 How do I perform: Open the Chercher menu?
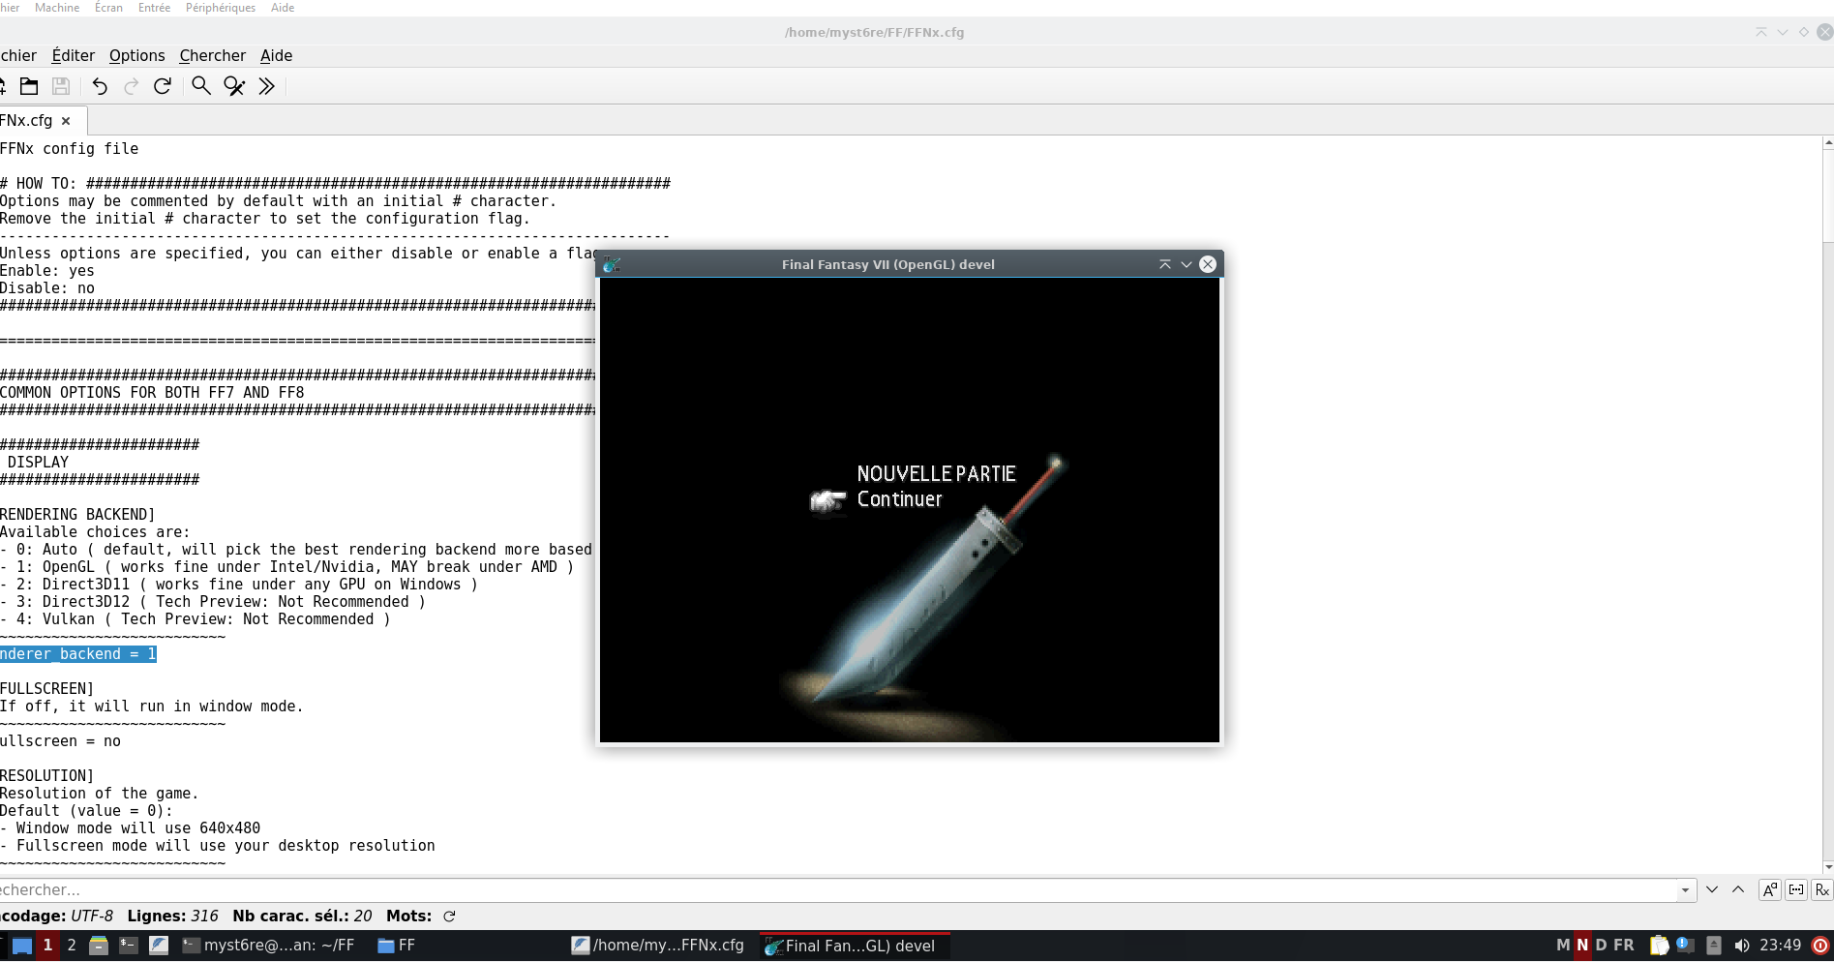[x=213, y=55]
